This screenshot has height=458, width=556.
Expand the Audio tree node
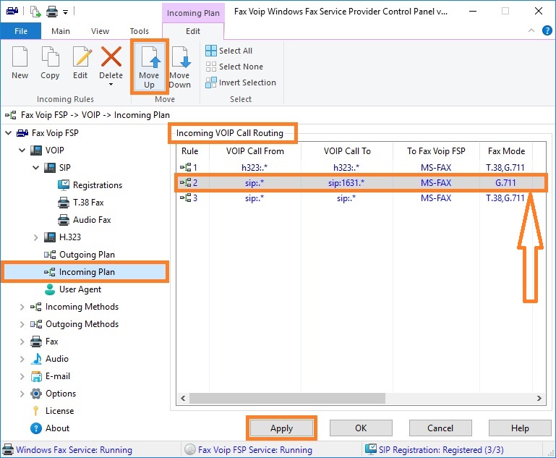coord(22,359)
